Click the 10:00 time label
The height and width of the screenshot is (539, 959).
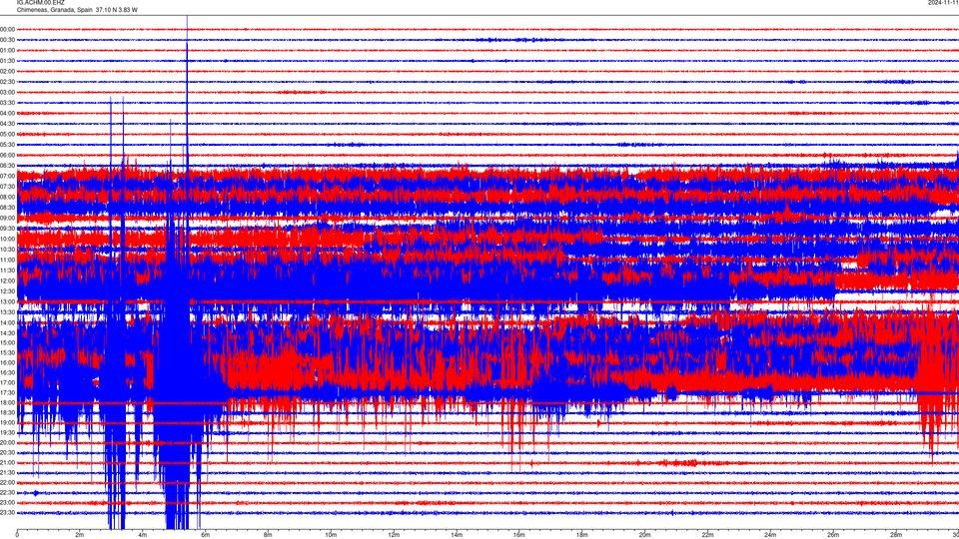[8, 239]
